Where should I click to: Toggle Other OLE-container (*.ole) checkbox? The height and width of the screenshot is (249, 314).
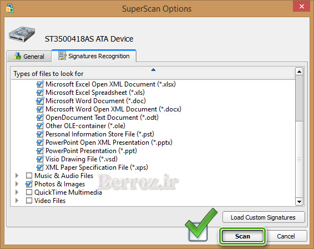pyautogui.click(x=40, y=126)
